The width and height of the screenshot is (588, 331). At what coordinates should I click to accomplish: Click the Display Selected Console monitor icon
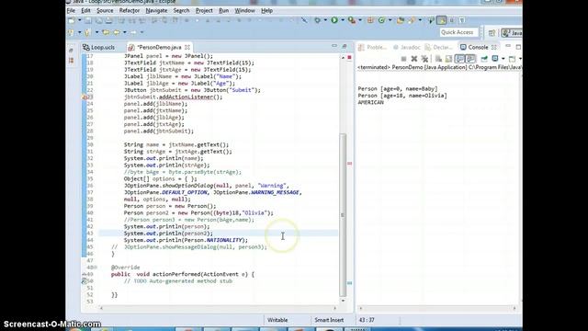pos(495,59)
